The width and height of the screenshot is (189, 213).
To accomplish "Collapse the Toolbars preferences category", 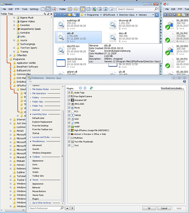I will 31,157.
